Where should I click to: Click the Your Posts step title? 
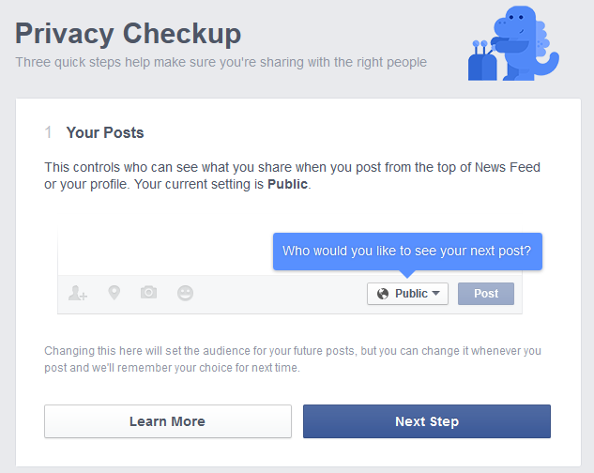[x=105, y=132]
